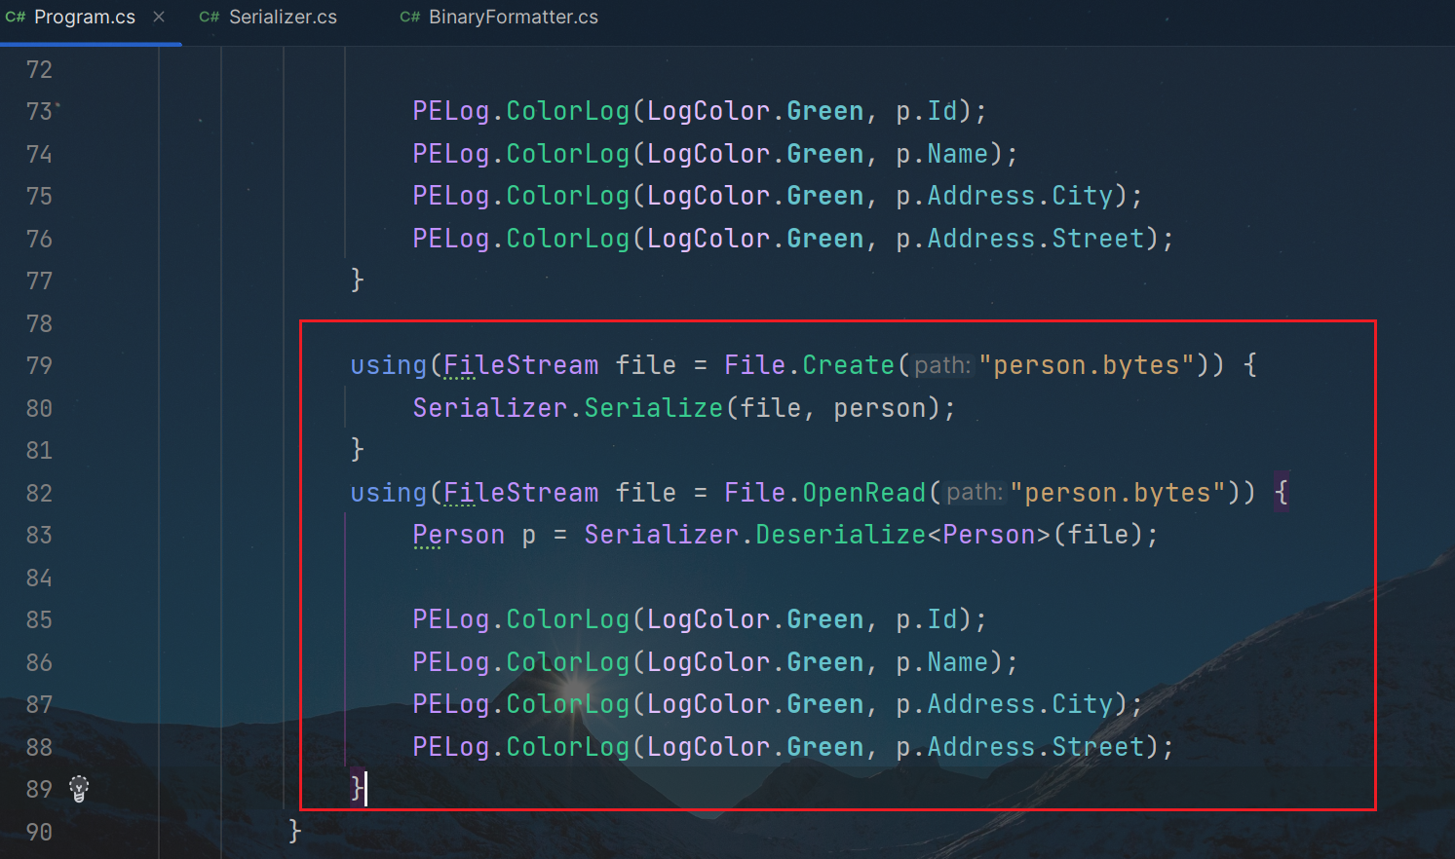Open the lightbulb quick-fix on line 89
The width and height of the screenshot is (1455, 859).
[79, 789]
